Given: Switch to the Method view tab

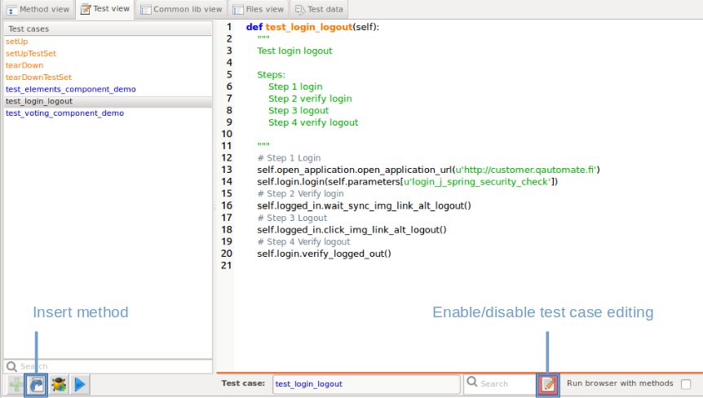Looking at the screenshot, I should [x=38, y=10].
